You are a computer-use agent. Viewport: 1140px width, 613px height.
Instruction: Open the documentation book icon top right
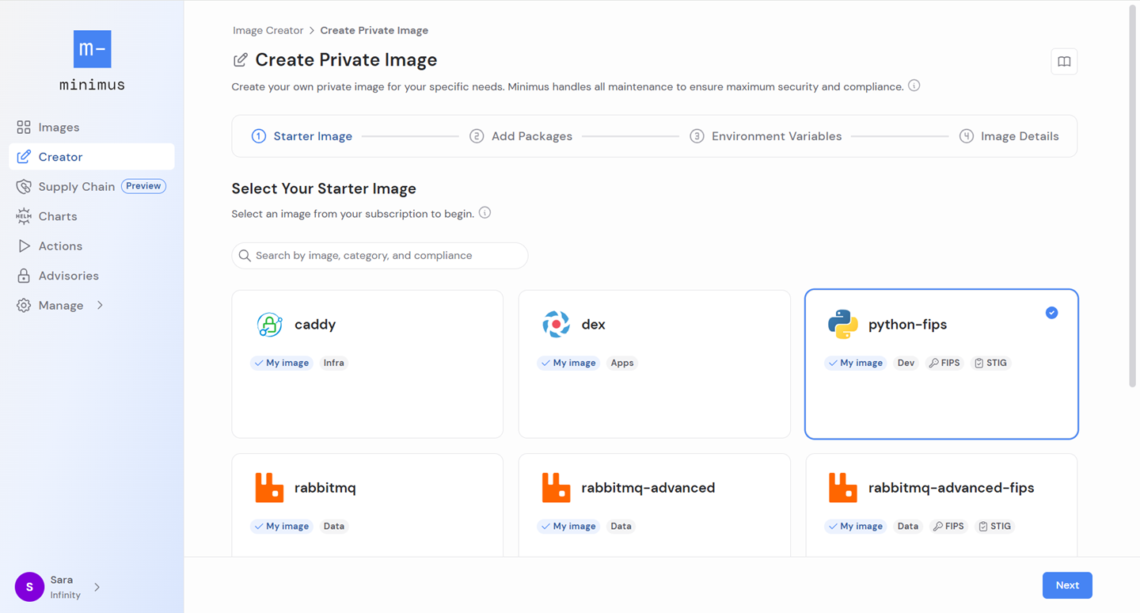click(x=1064, y=61)
